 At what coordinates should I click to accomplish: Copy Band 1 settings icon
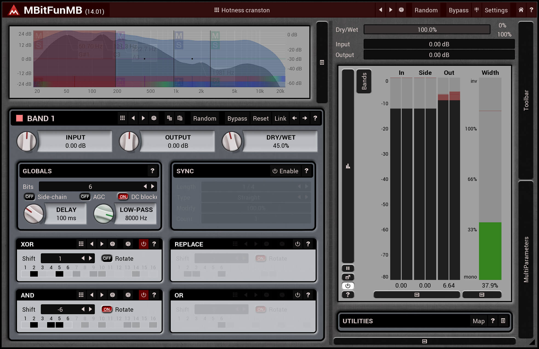point(169,118)
